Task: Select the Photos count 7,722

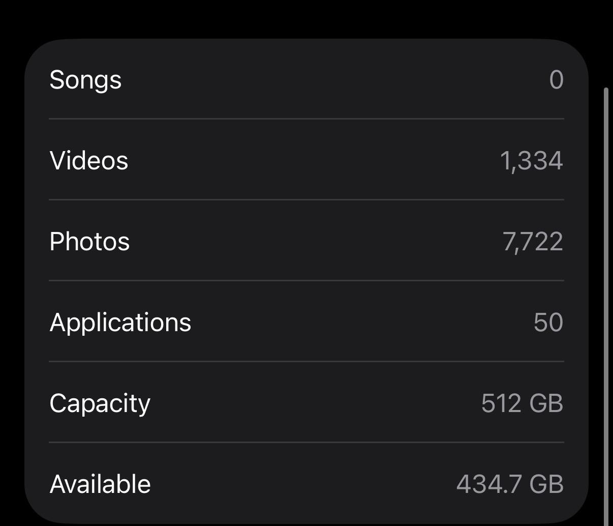Action: tap(533, 242)
